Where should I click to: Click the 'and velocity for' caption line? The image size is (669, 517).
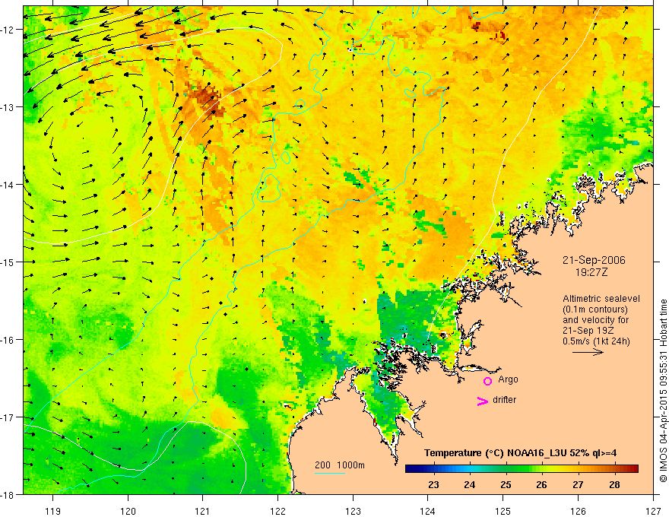coord(595,320)
